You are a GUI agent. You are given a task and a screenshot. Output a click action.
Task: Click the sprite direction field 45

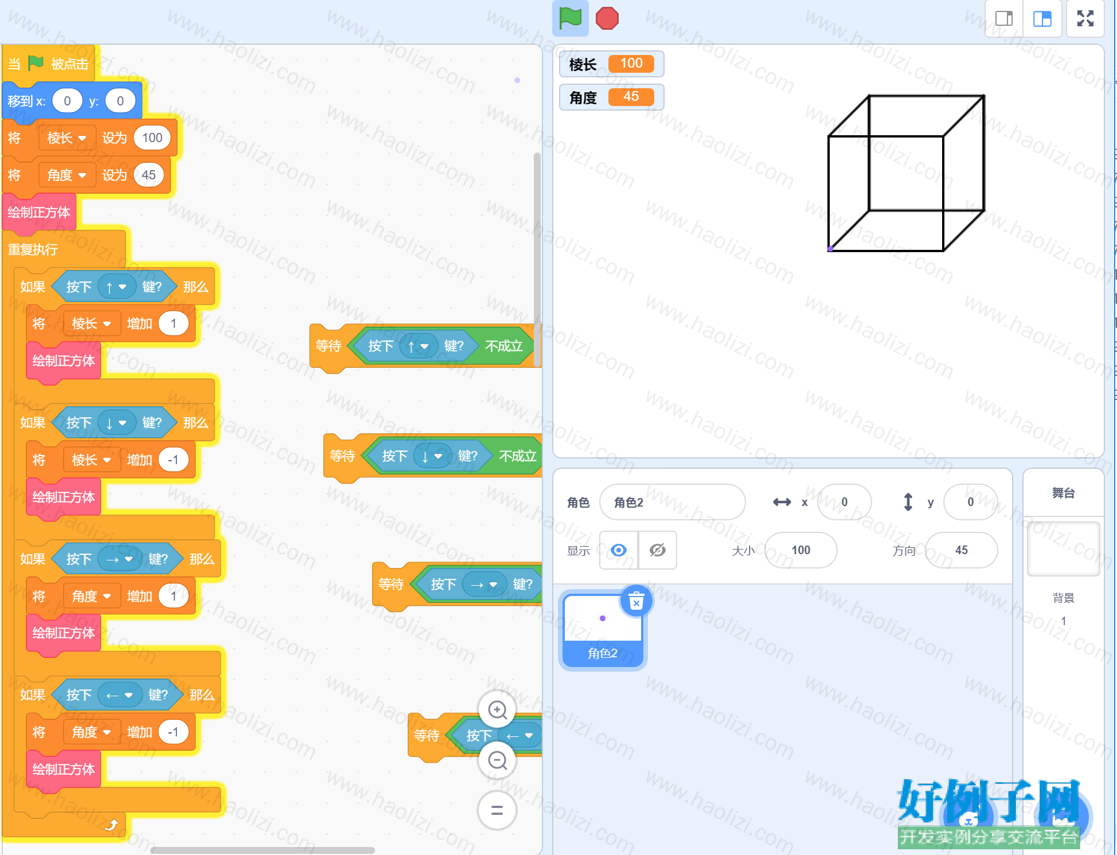(961, 550)
